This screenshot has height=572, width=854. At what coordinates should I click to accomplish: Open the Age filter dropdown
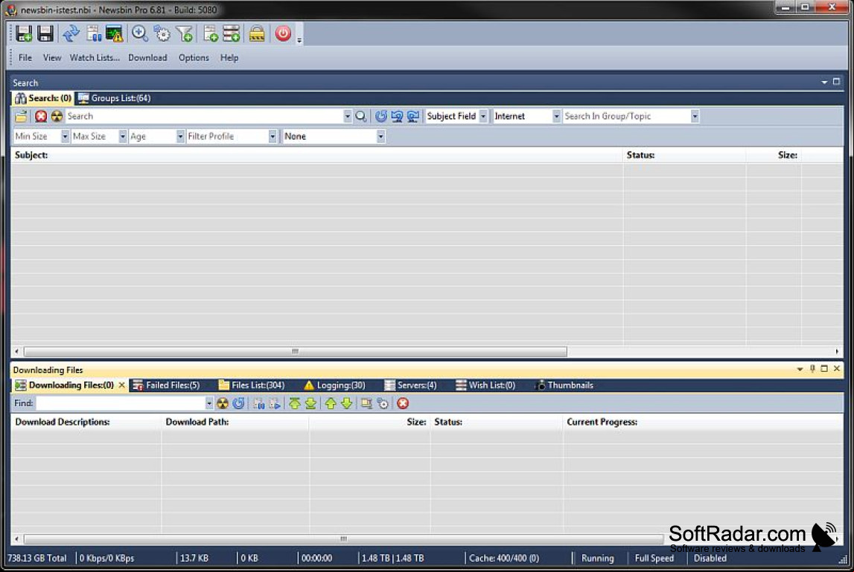click(x=180, y=136)
